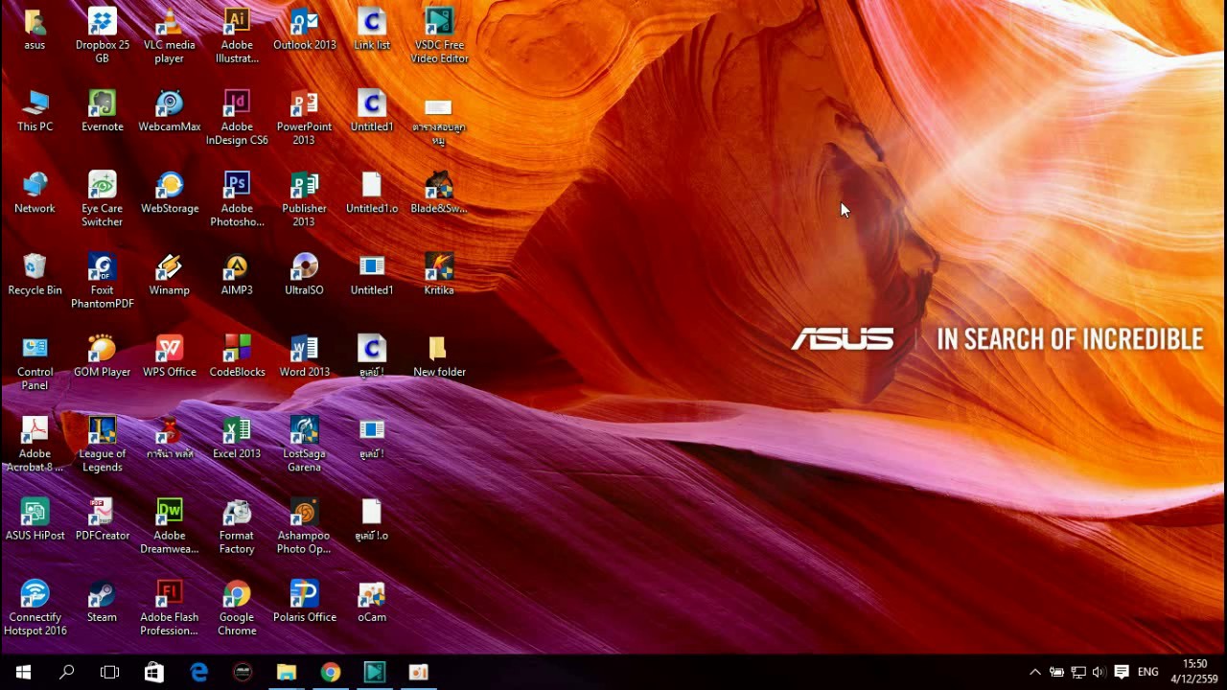Viewport: 1227px width, 690px height.
Task: Select the This PC desktop icon
Action: 35,110
